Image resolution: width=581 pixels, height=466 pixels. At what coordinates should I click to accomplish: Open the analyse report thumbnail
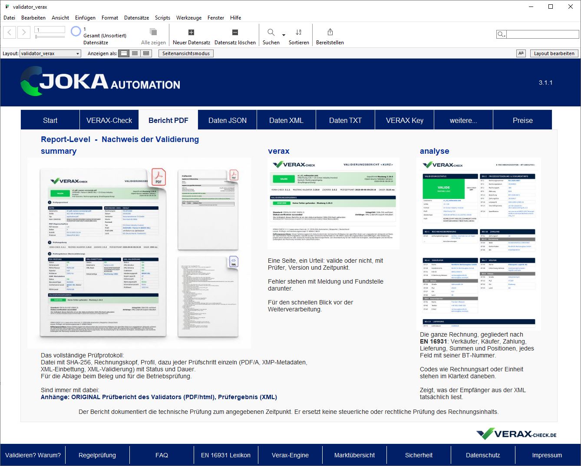[479, 244]
